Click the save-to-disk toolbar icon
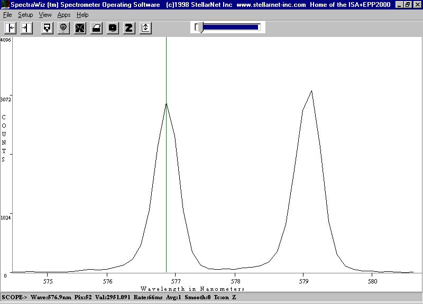 point(47,28)
